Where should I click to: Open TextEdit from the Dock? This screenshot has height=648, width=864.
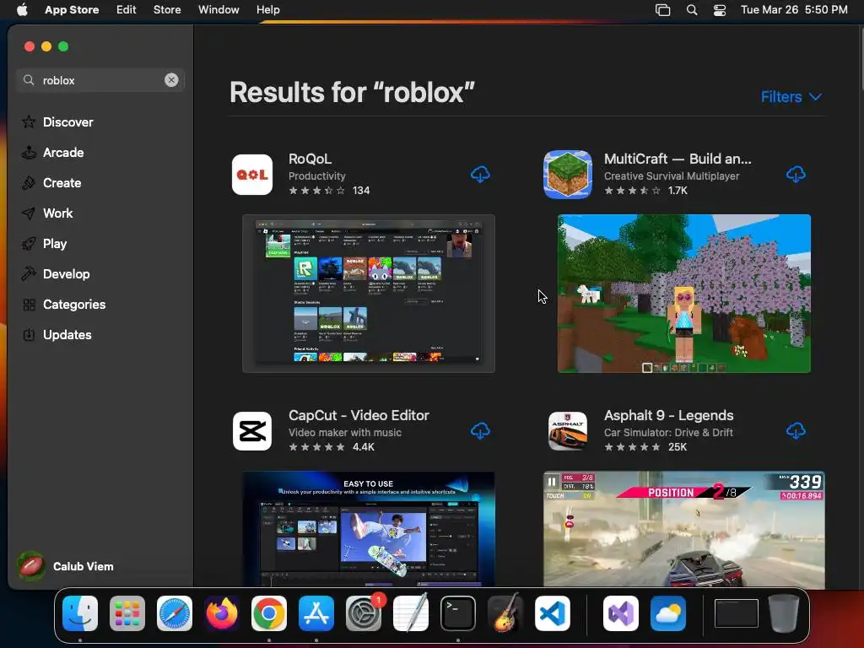[x=411, y=613]
